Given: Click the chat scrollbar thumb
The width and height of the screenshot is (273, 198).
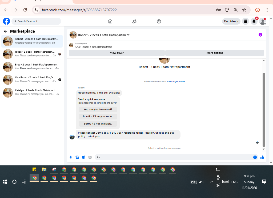Looking at the screenshot, I should 264,110.
